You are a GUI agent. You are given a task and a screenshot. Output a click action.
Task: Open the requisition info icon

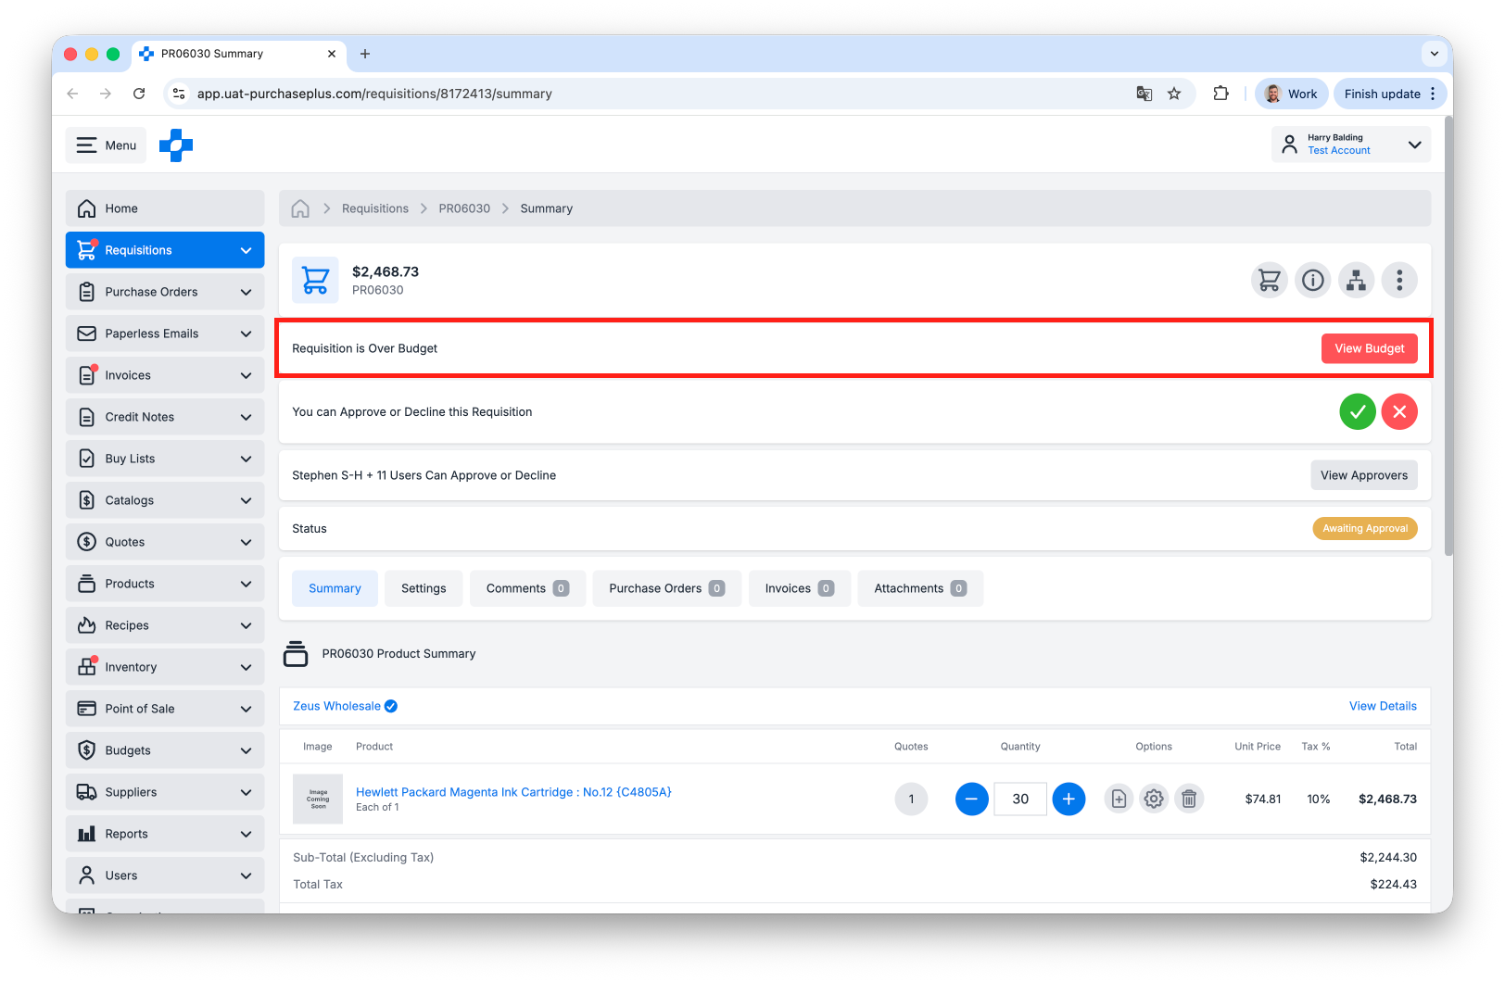(1313, 280)
